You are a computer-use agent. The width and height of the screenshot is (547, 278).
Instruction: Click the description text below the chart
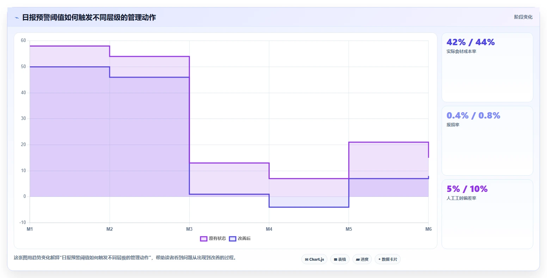(125, 258)
